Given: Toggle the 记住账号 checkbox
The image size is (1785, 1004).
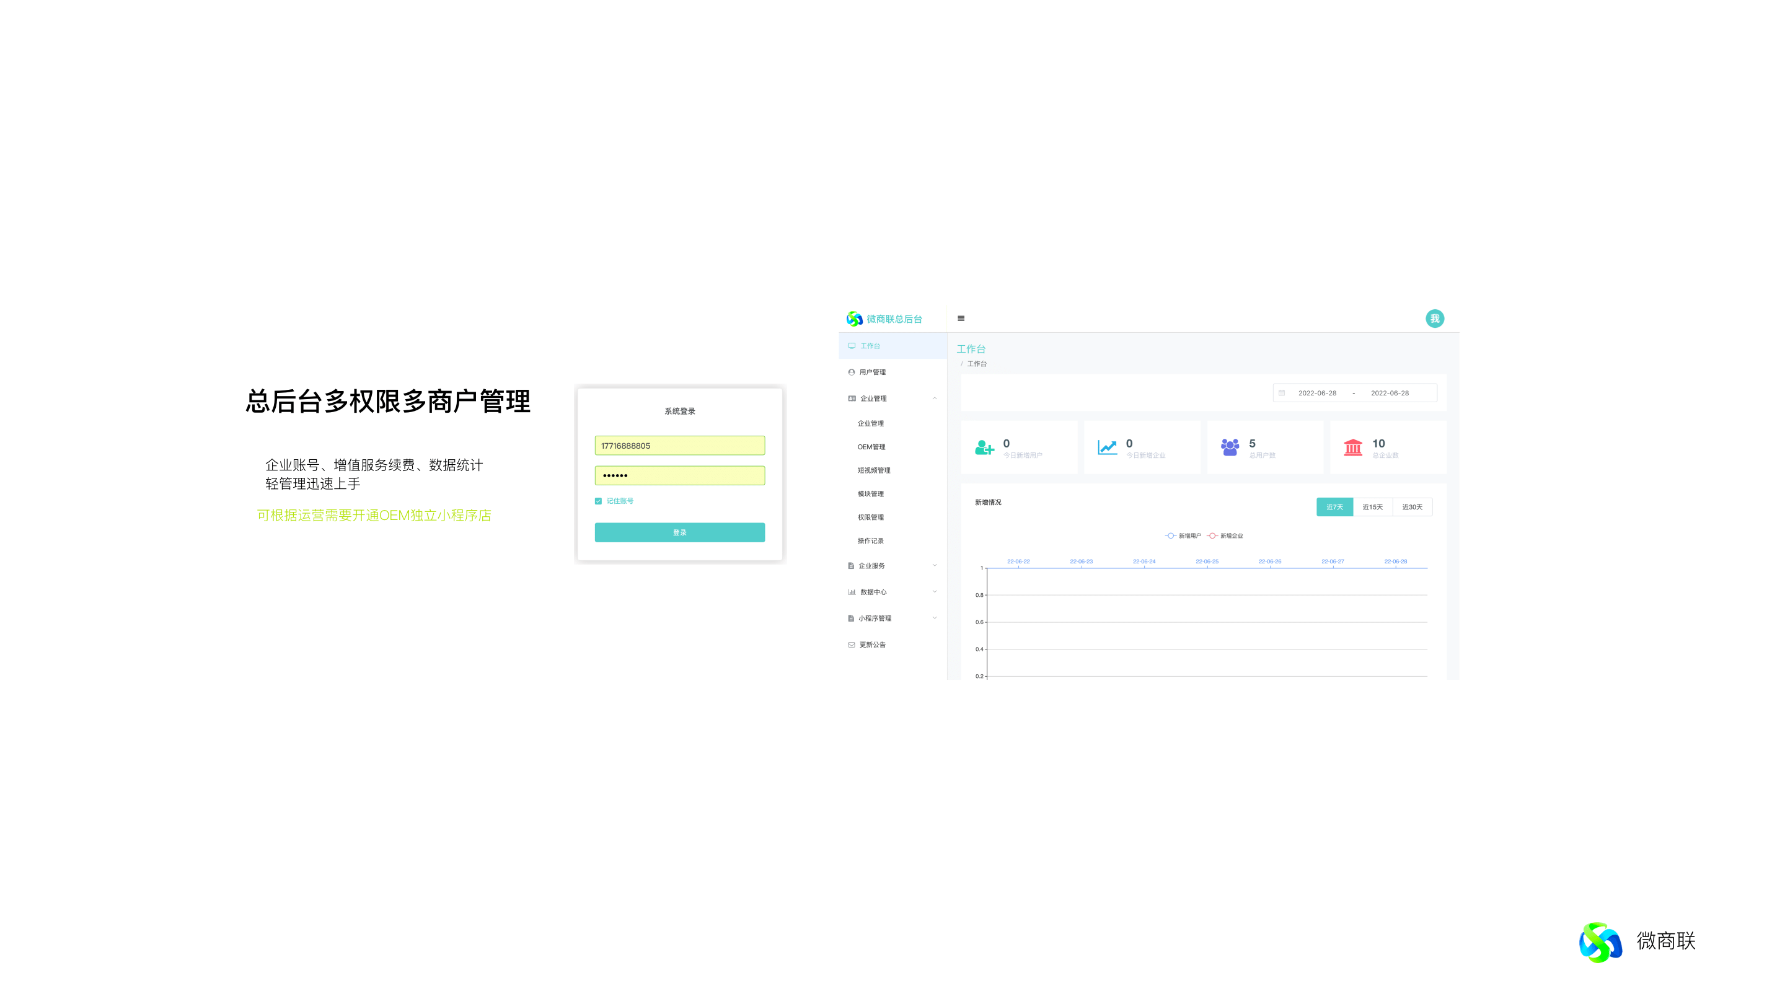Looking at the screenshot, I should click(598, 501).
